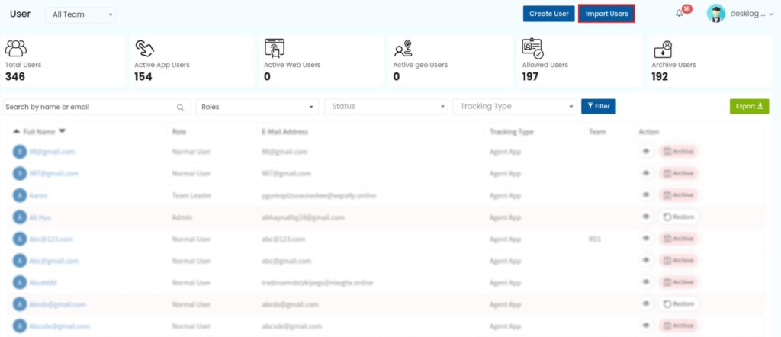View user Aaron with eye icon

pos(645,195)
